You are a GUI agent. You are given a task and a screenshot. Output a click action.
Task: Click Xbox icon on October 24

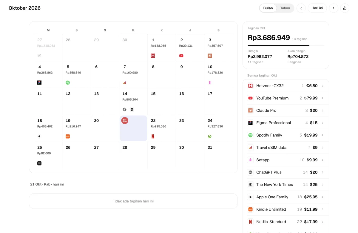(x=210, y=136)
